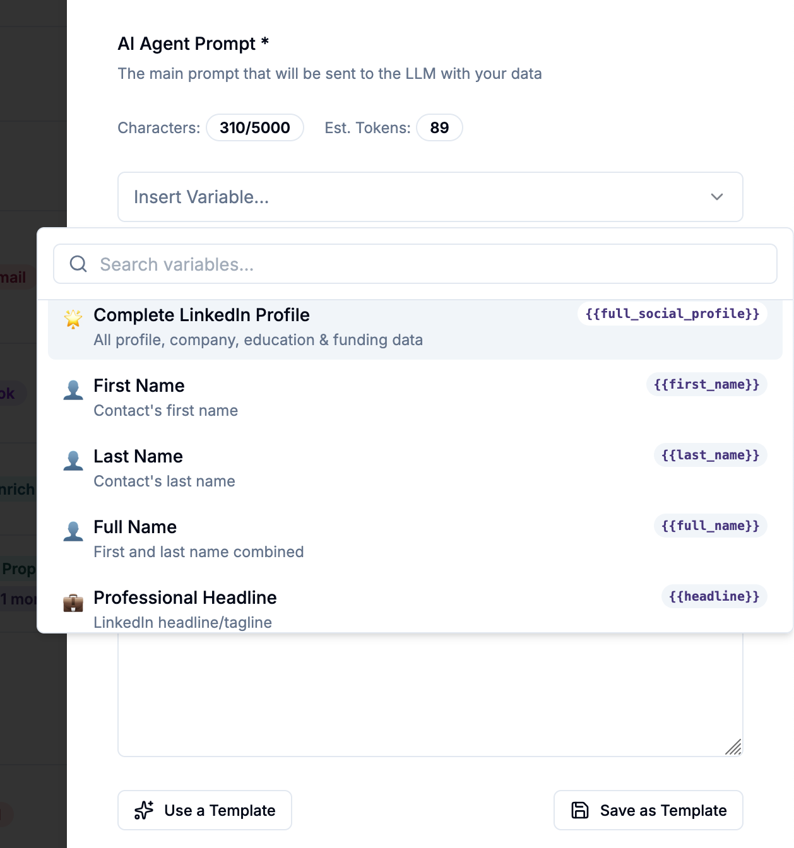Focus the Search variables input field
Viewport: 794px width, 848px height.
click(415, 264)
